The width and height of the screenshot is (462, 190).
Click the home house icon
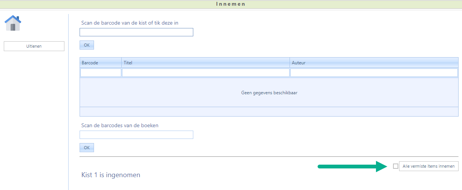tap(13, 23)
